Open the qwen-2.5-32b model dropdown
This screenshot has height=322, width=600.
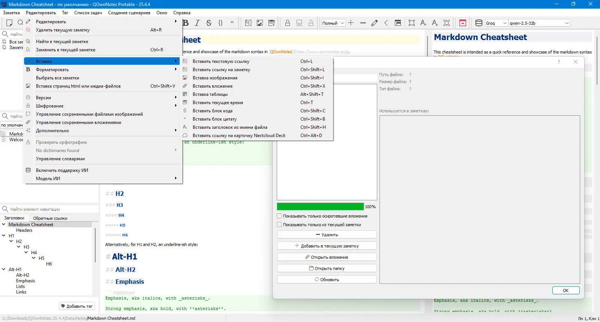tap(539, 23)
